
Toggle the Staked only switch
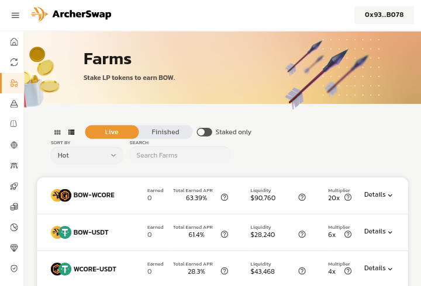pos(204,132)
